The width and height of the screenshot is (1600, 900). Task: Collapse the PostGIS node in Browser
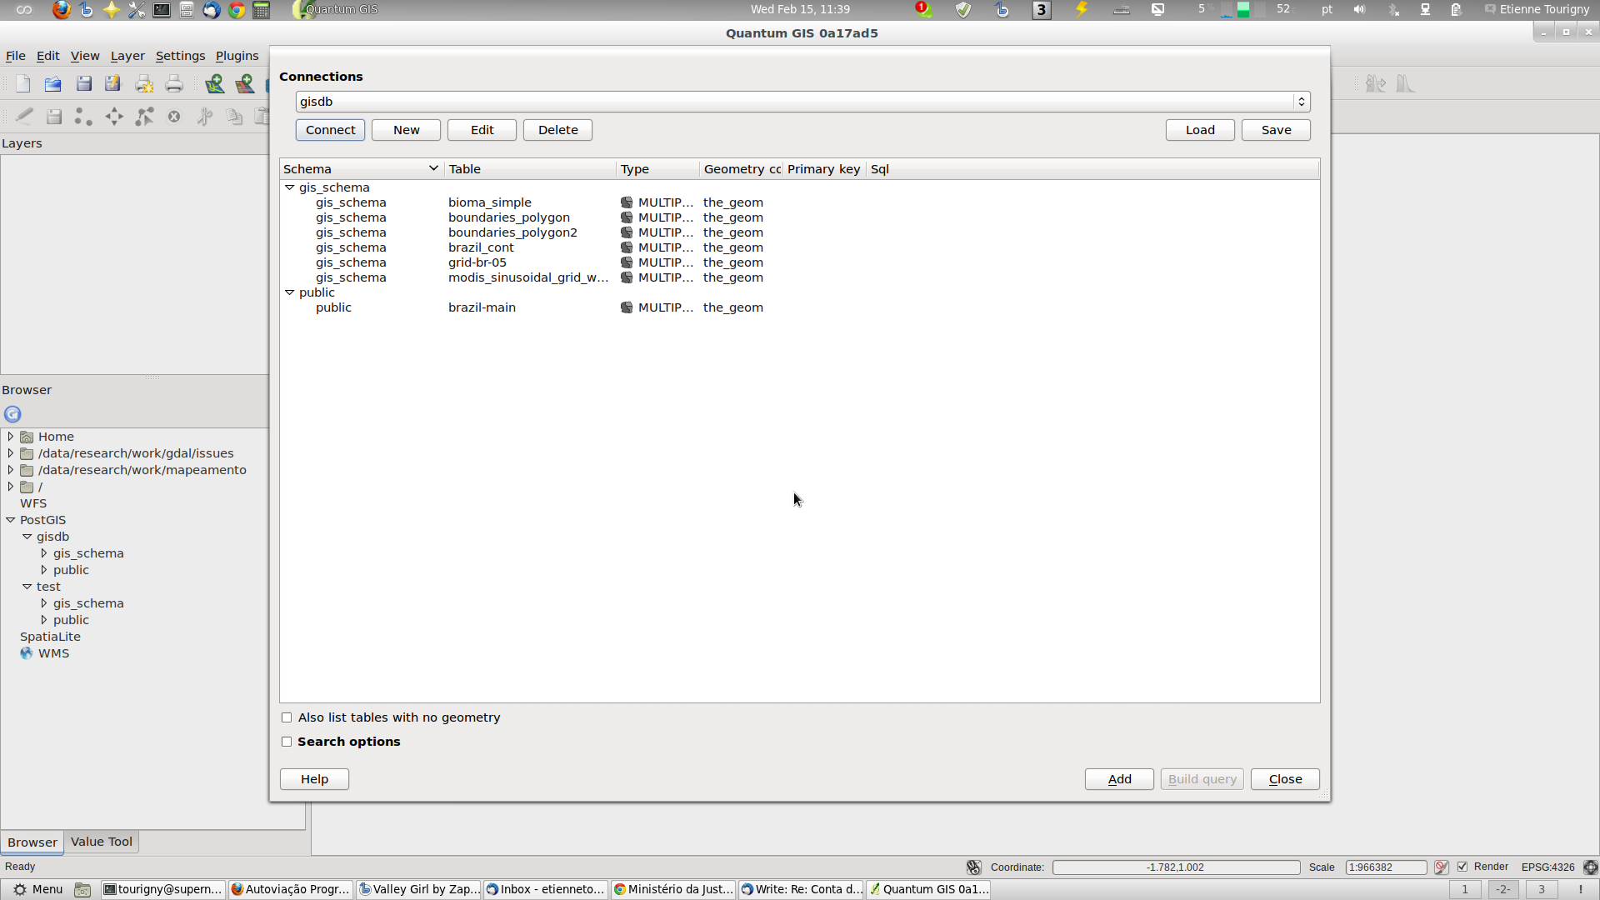point(11,520)
